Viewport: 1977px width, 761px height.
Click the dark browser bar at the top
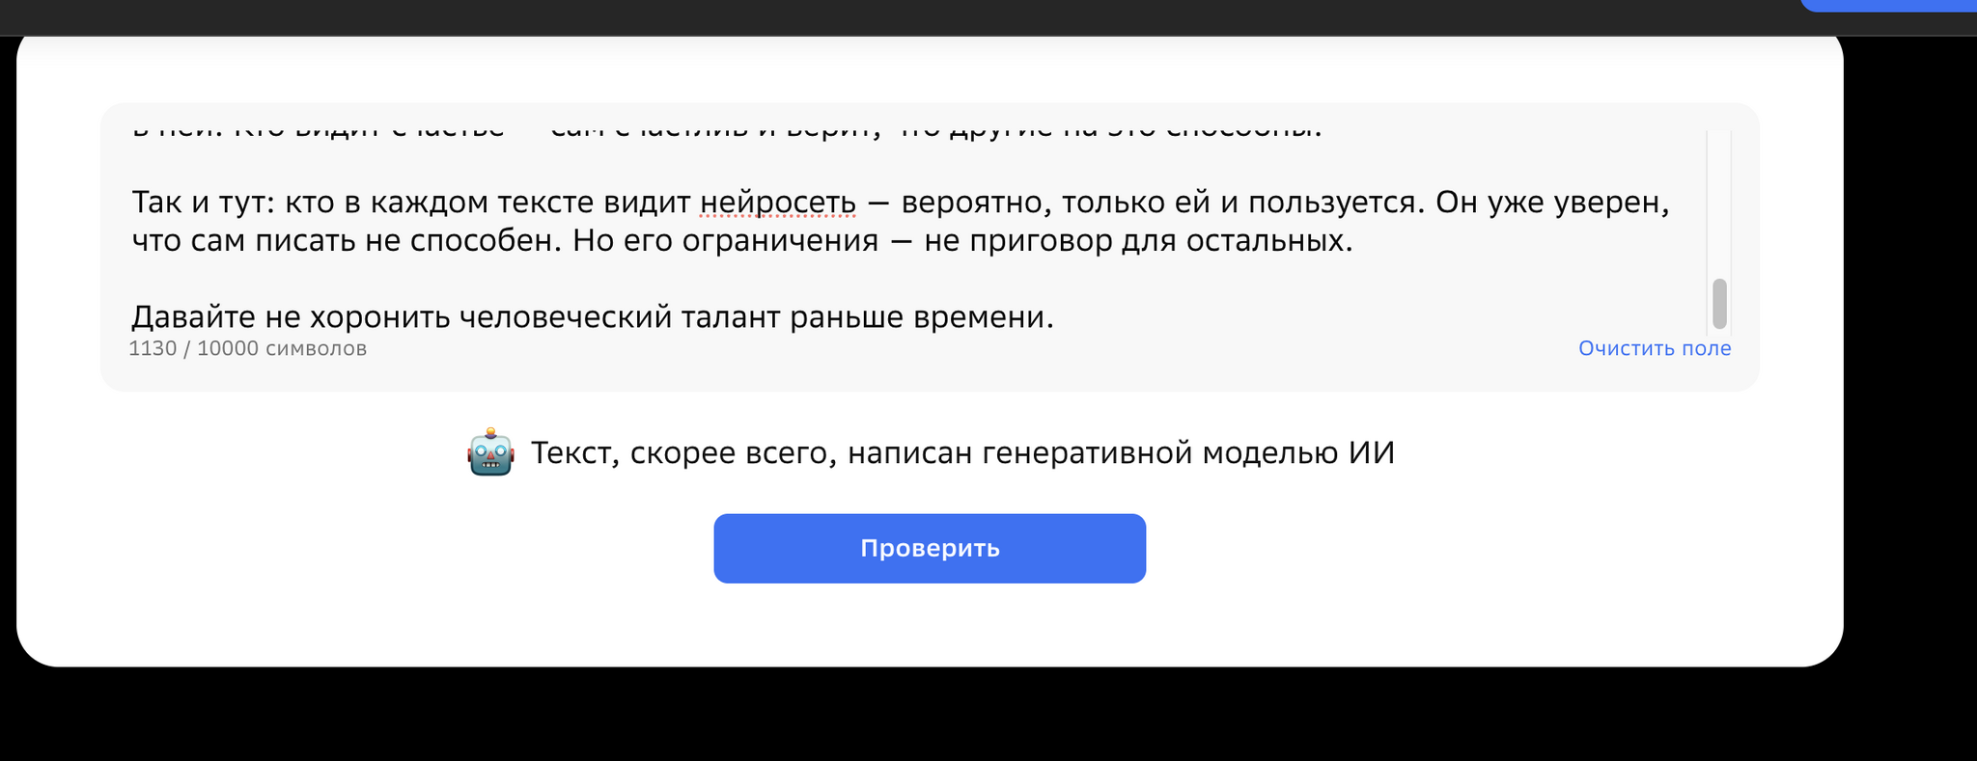(898, 17)
